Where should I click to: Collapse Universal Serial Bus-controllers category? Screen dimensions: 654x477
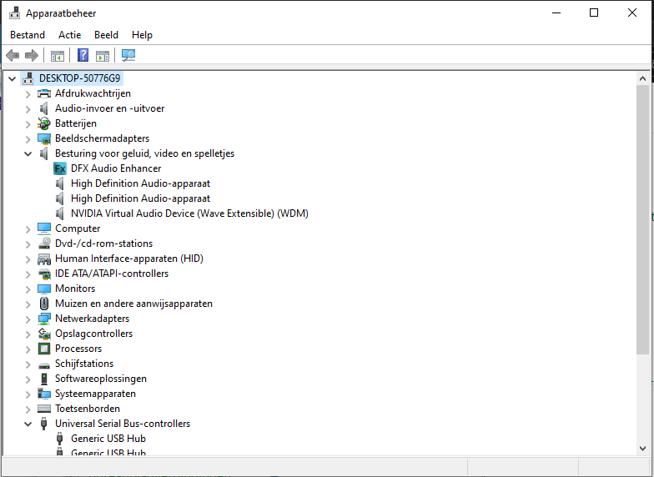coord(28,424)
